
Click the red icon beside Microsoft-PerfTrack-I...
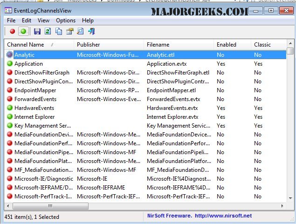pyautogui.click(x=10, y=196)
